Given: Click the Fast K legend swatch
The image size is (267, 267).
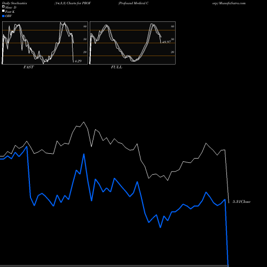Looking at the screenshot, I should coord(3,11).
